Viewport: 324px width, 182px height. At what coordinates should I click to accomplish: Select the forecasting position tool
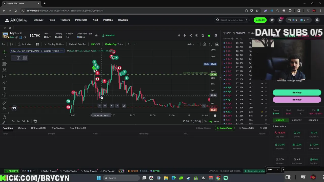[x=4, y=76]
